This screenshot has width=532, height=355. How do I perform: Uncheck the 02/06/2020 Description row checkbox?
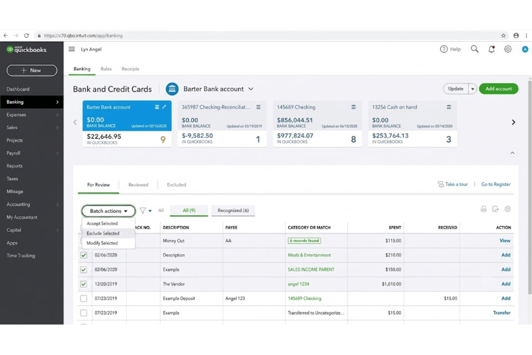[x=84, y=255]
